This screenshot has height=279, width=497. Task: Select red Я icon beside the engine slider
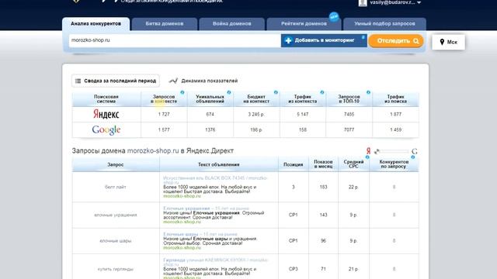(x=368, y=151)
